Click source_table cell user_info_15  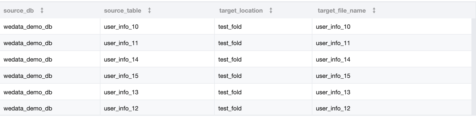click(121, 76)
